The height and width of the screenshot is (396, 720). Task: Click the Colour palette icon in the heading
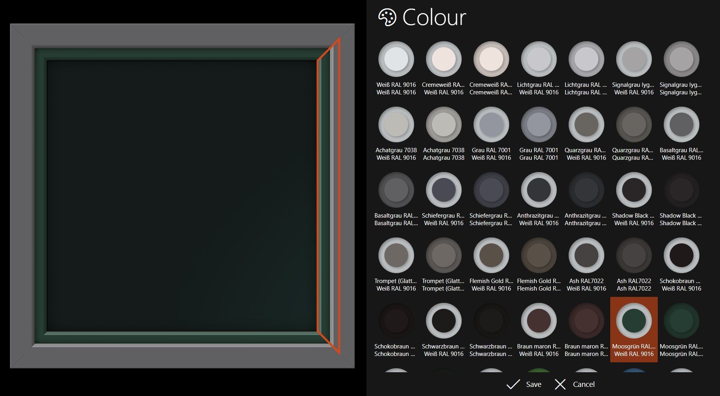click(x=387, y=18)
